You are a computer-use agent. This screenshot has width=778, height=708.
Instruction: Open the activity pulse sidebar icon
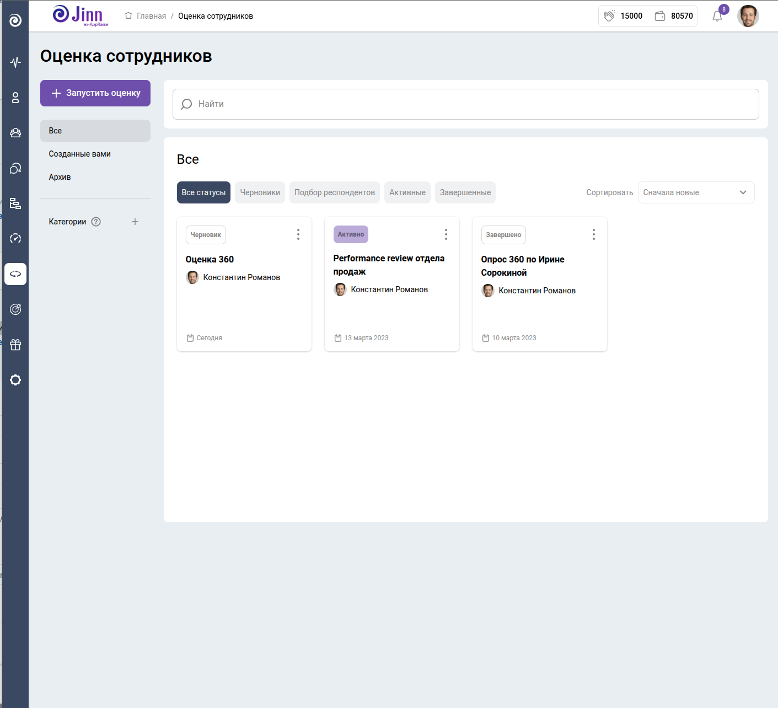pyautogui.click(x=15, y=62)
